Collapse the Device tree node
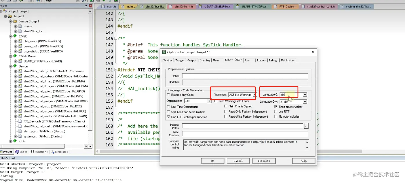The height and width of the screenshot is (183, 405). pos(11,66)
